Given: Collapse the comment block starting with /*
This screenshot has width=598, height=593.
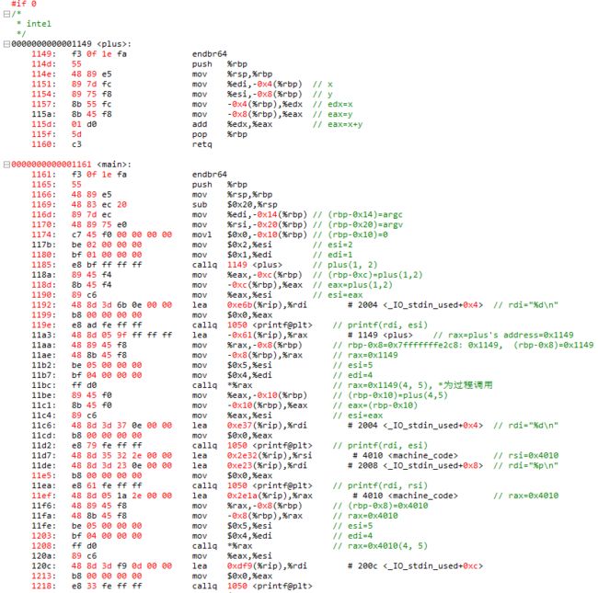Looking at the screenshot, I should (6, 14).
